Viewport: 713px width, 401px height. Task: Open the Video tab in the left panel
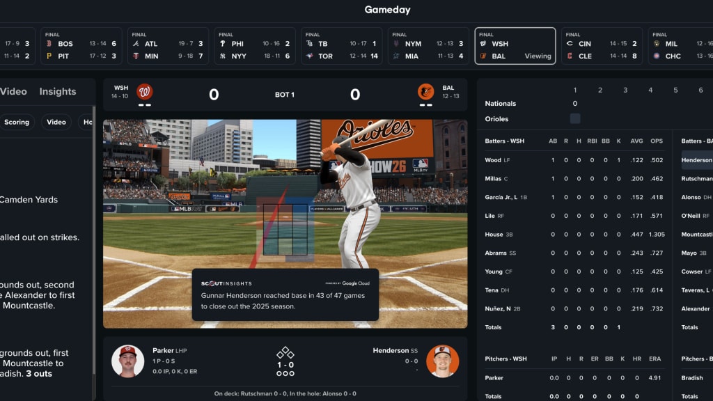[x=13, y=91]
